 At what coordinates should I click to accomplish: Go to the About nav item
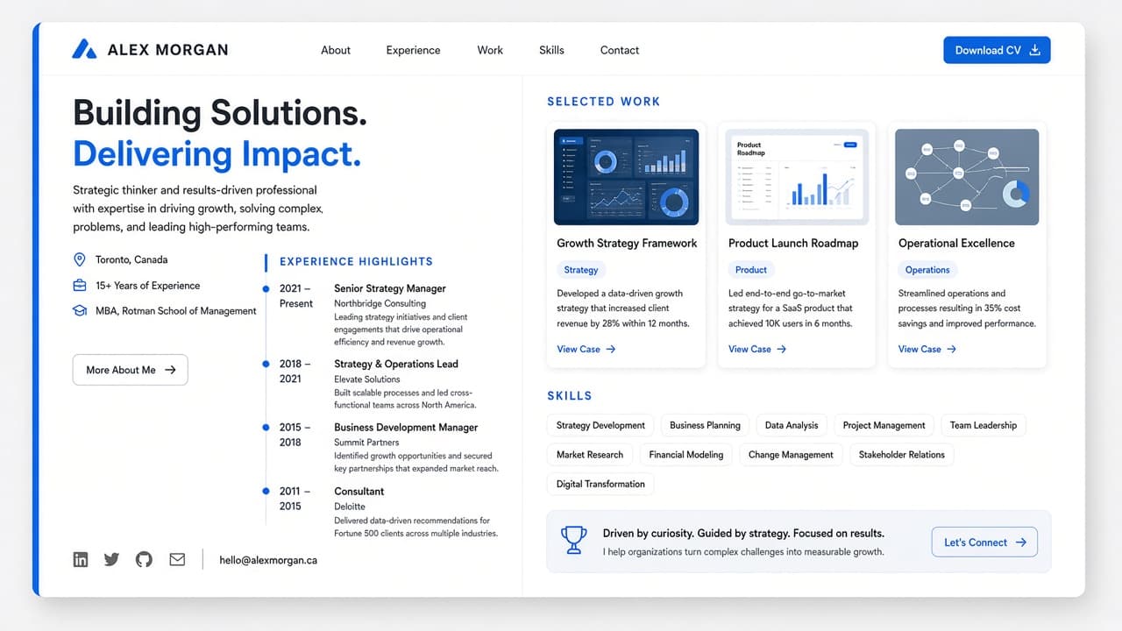click(336, 50)
